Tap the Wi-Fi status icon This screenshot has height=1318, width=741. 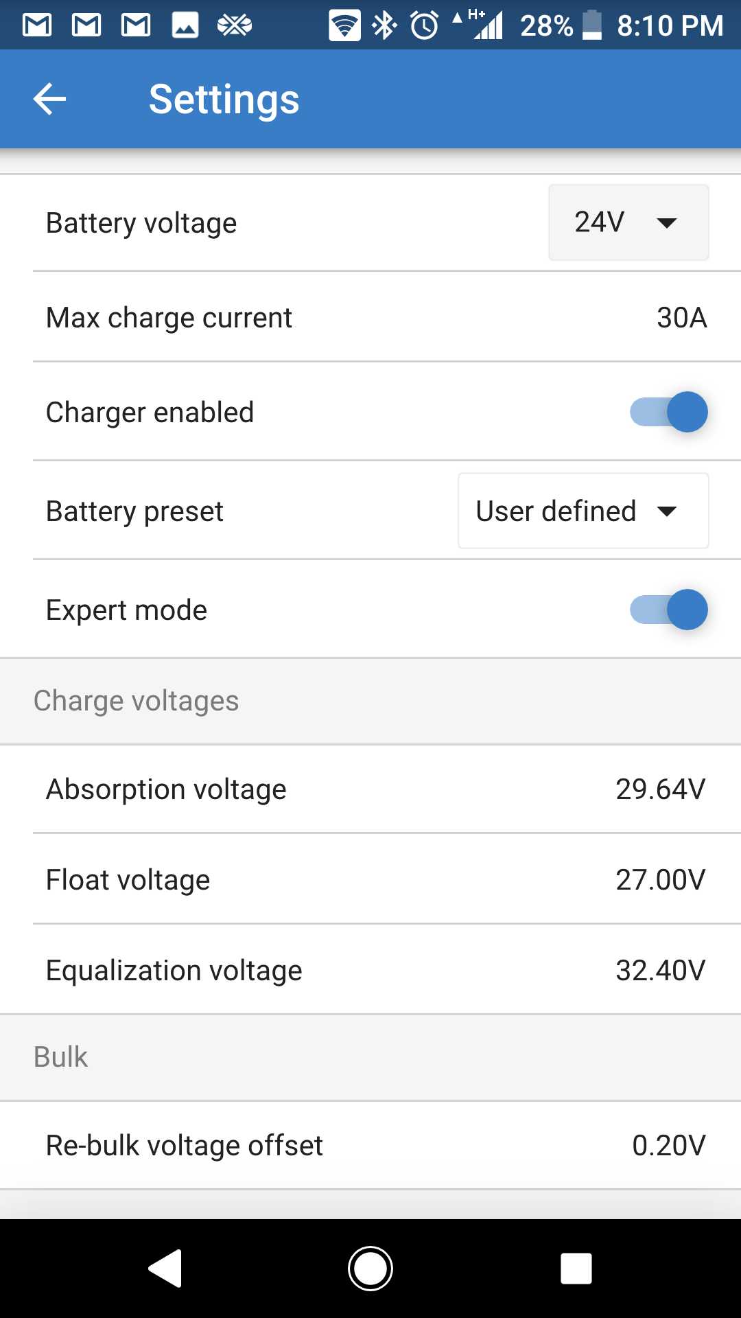click(344, 26)
